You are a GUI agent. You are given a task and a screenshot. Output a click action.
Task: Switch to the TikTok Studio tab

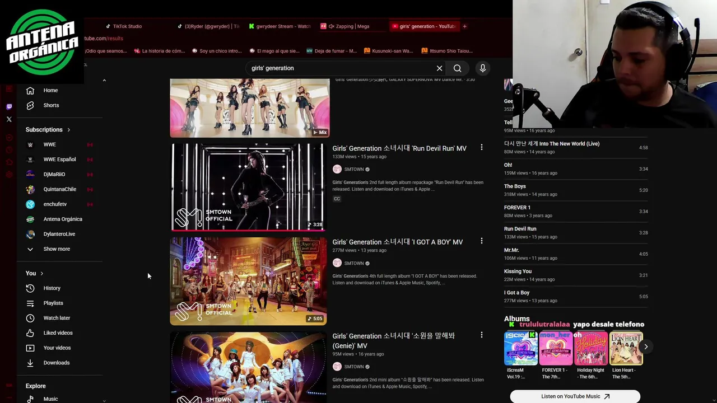[x=124, y=26]
